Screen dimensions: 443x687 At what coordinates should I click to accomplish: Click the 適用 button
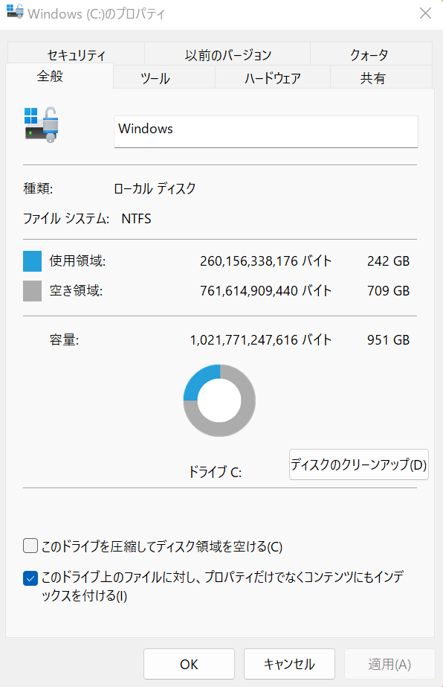389,664
